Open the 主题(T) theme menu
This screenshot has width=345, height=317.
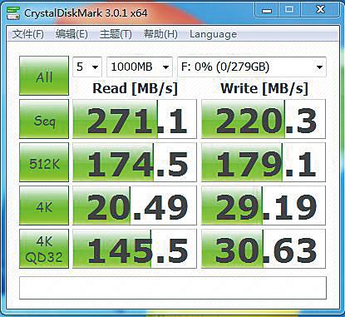(x=116, y=34)
